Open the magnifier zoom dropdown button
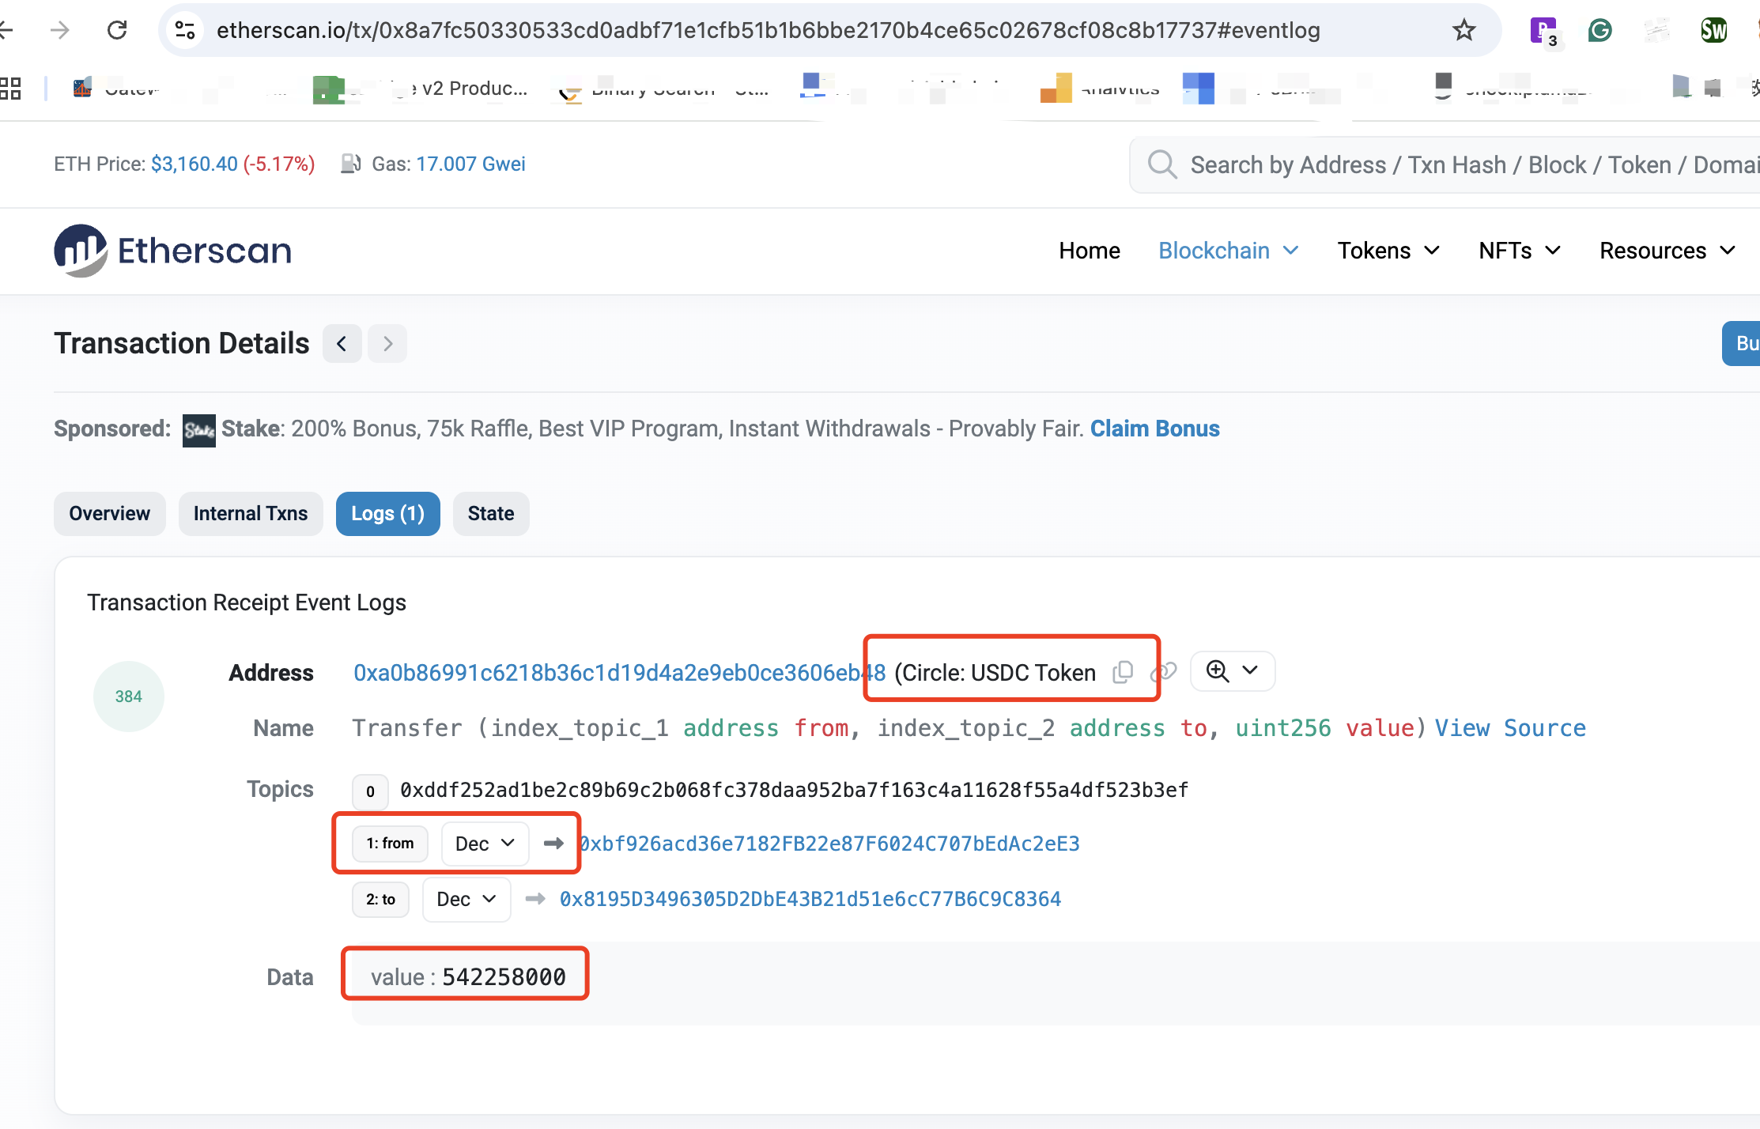The height and width of the screenshot is (1129, 1760). click(x=1232, y=671)
